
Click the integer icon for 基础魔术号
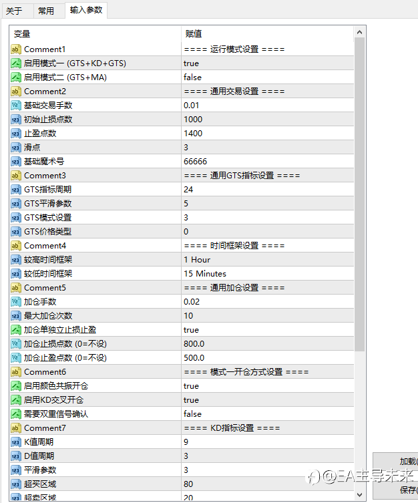tap(16, 162)
